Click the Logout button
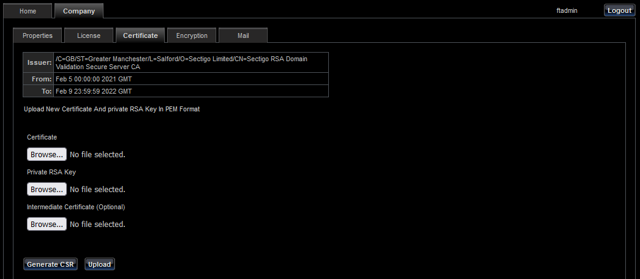The image size is (640, 279). (619, 10)
